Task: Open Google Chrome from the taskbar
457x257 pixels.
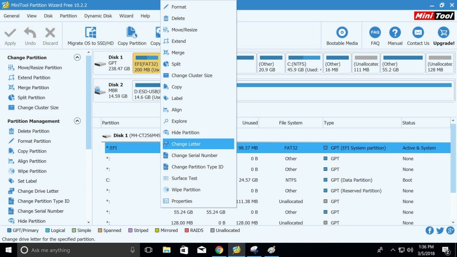Action: tap(219, 250)
